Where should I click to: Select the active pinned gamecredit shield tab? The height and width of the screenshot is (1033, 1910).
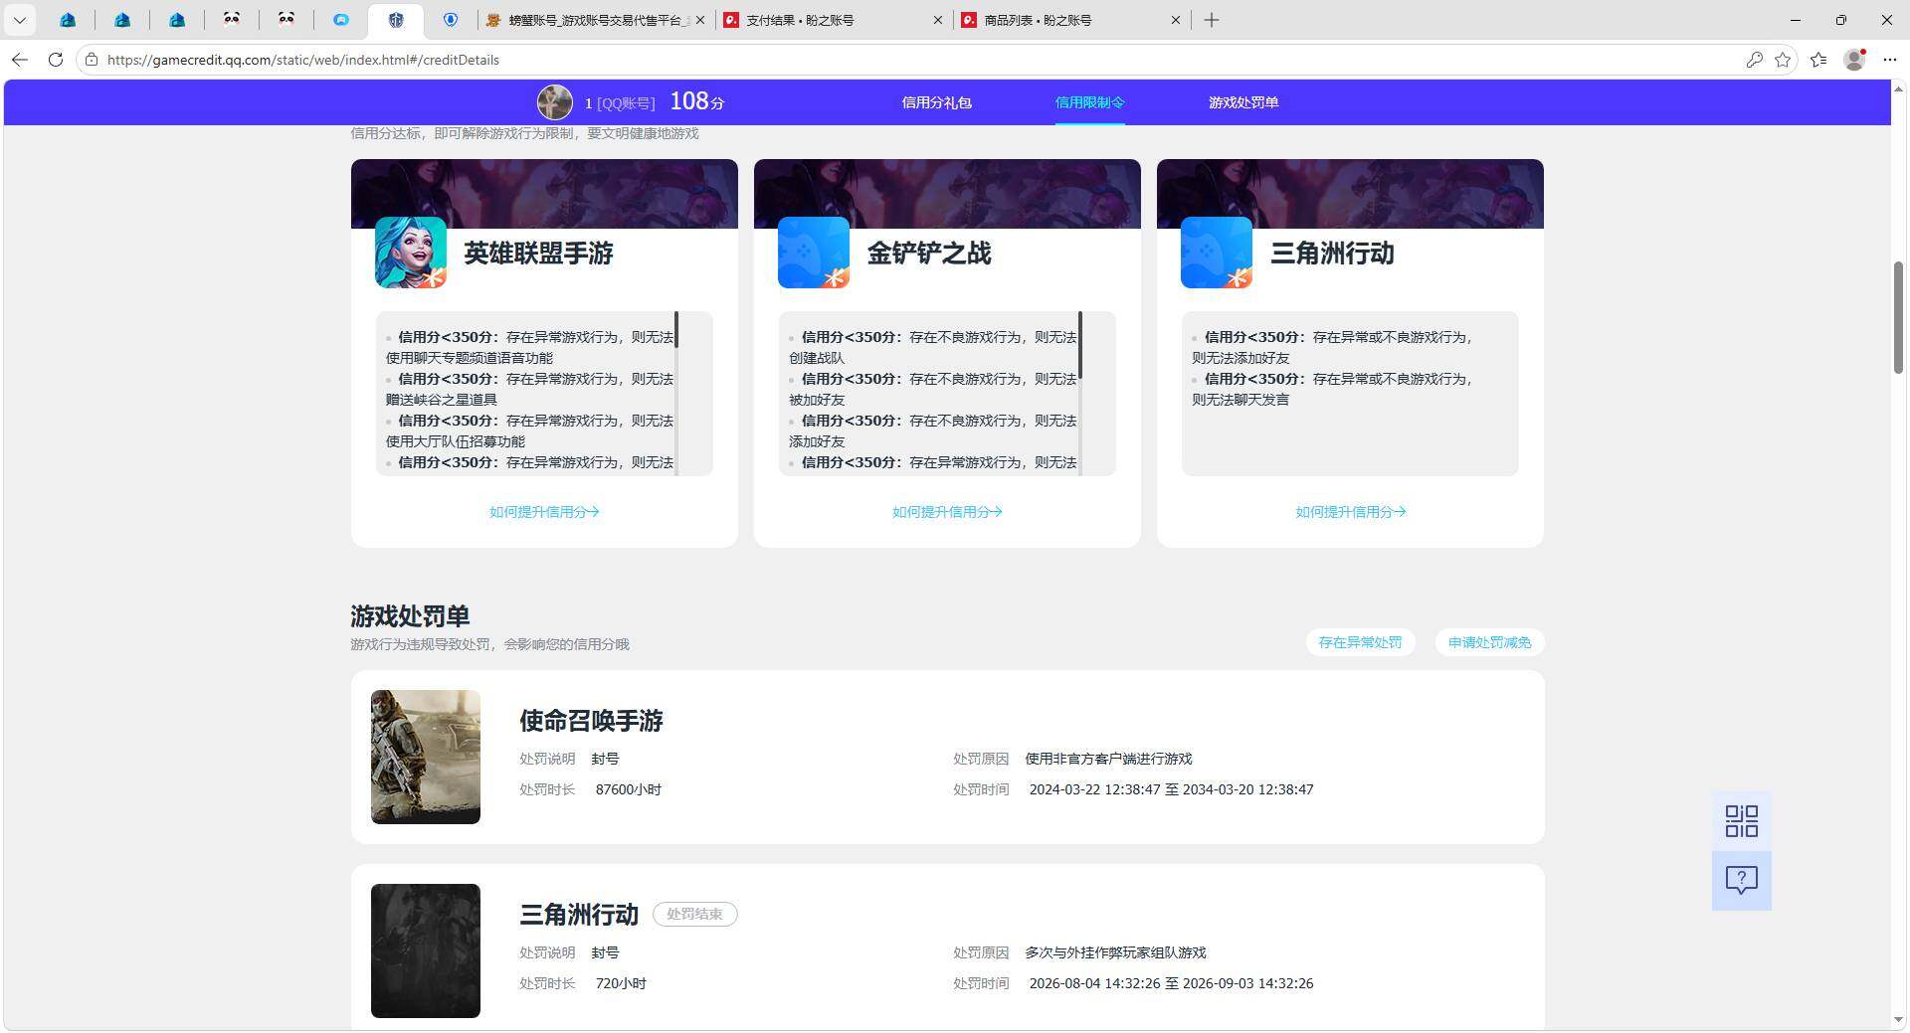(x=395, y=20)
